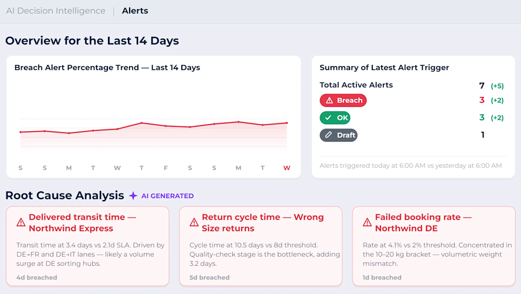Click warning icon on Failed booking rate card

point(367,222)
